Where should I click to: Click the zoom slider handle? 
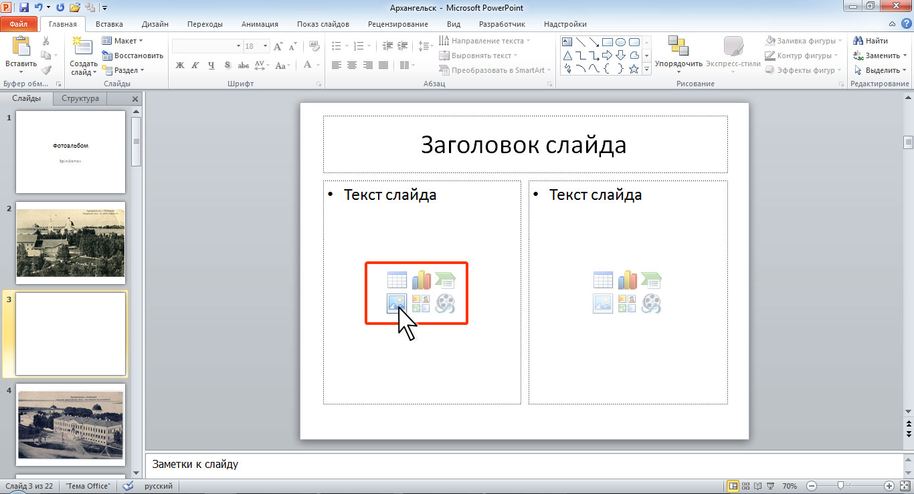coord(840,486)
